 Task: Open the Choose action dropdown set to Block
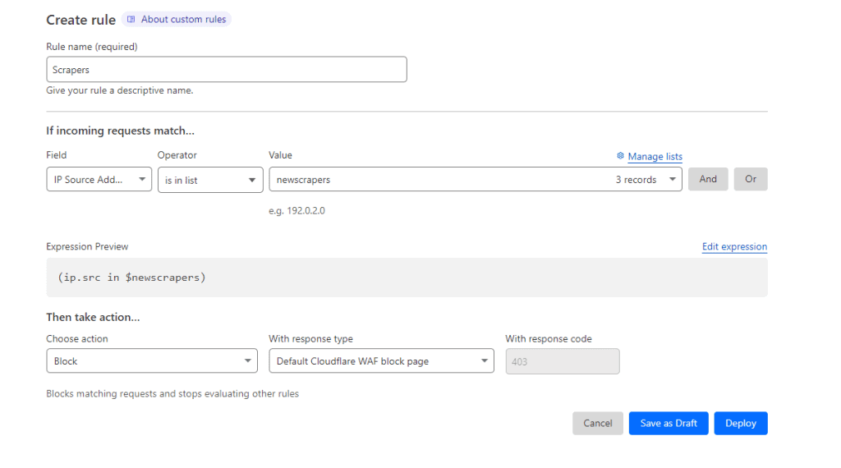click(153, 361)
